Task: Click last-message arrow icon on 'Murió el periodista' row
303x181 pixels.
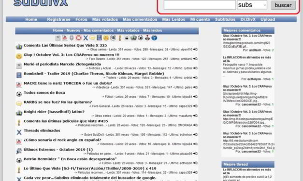Action: pos(195,68)
